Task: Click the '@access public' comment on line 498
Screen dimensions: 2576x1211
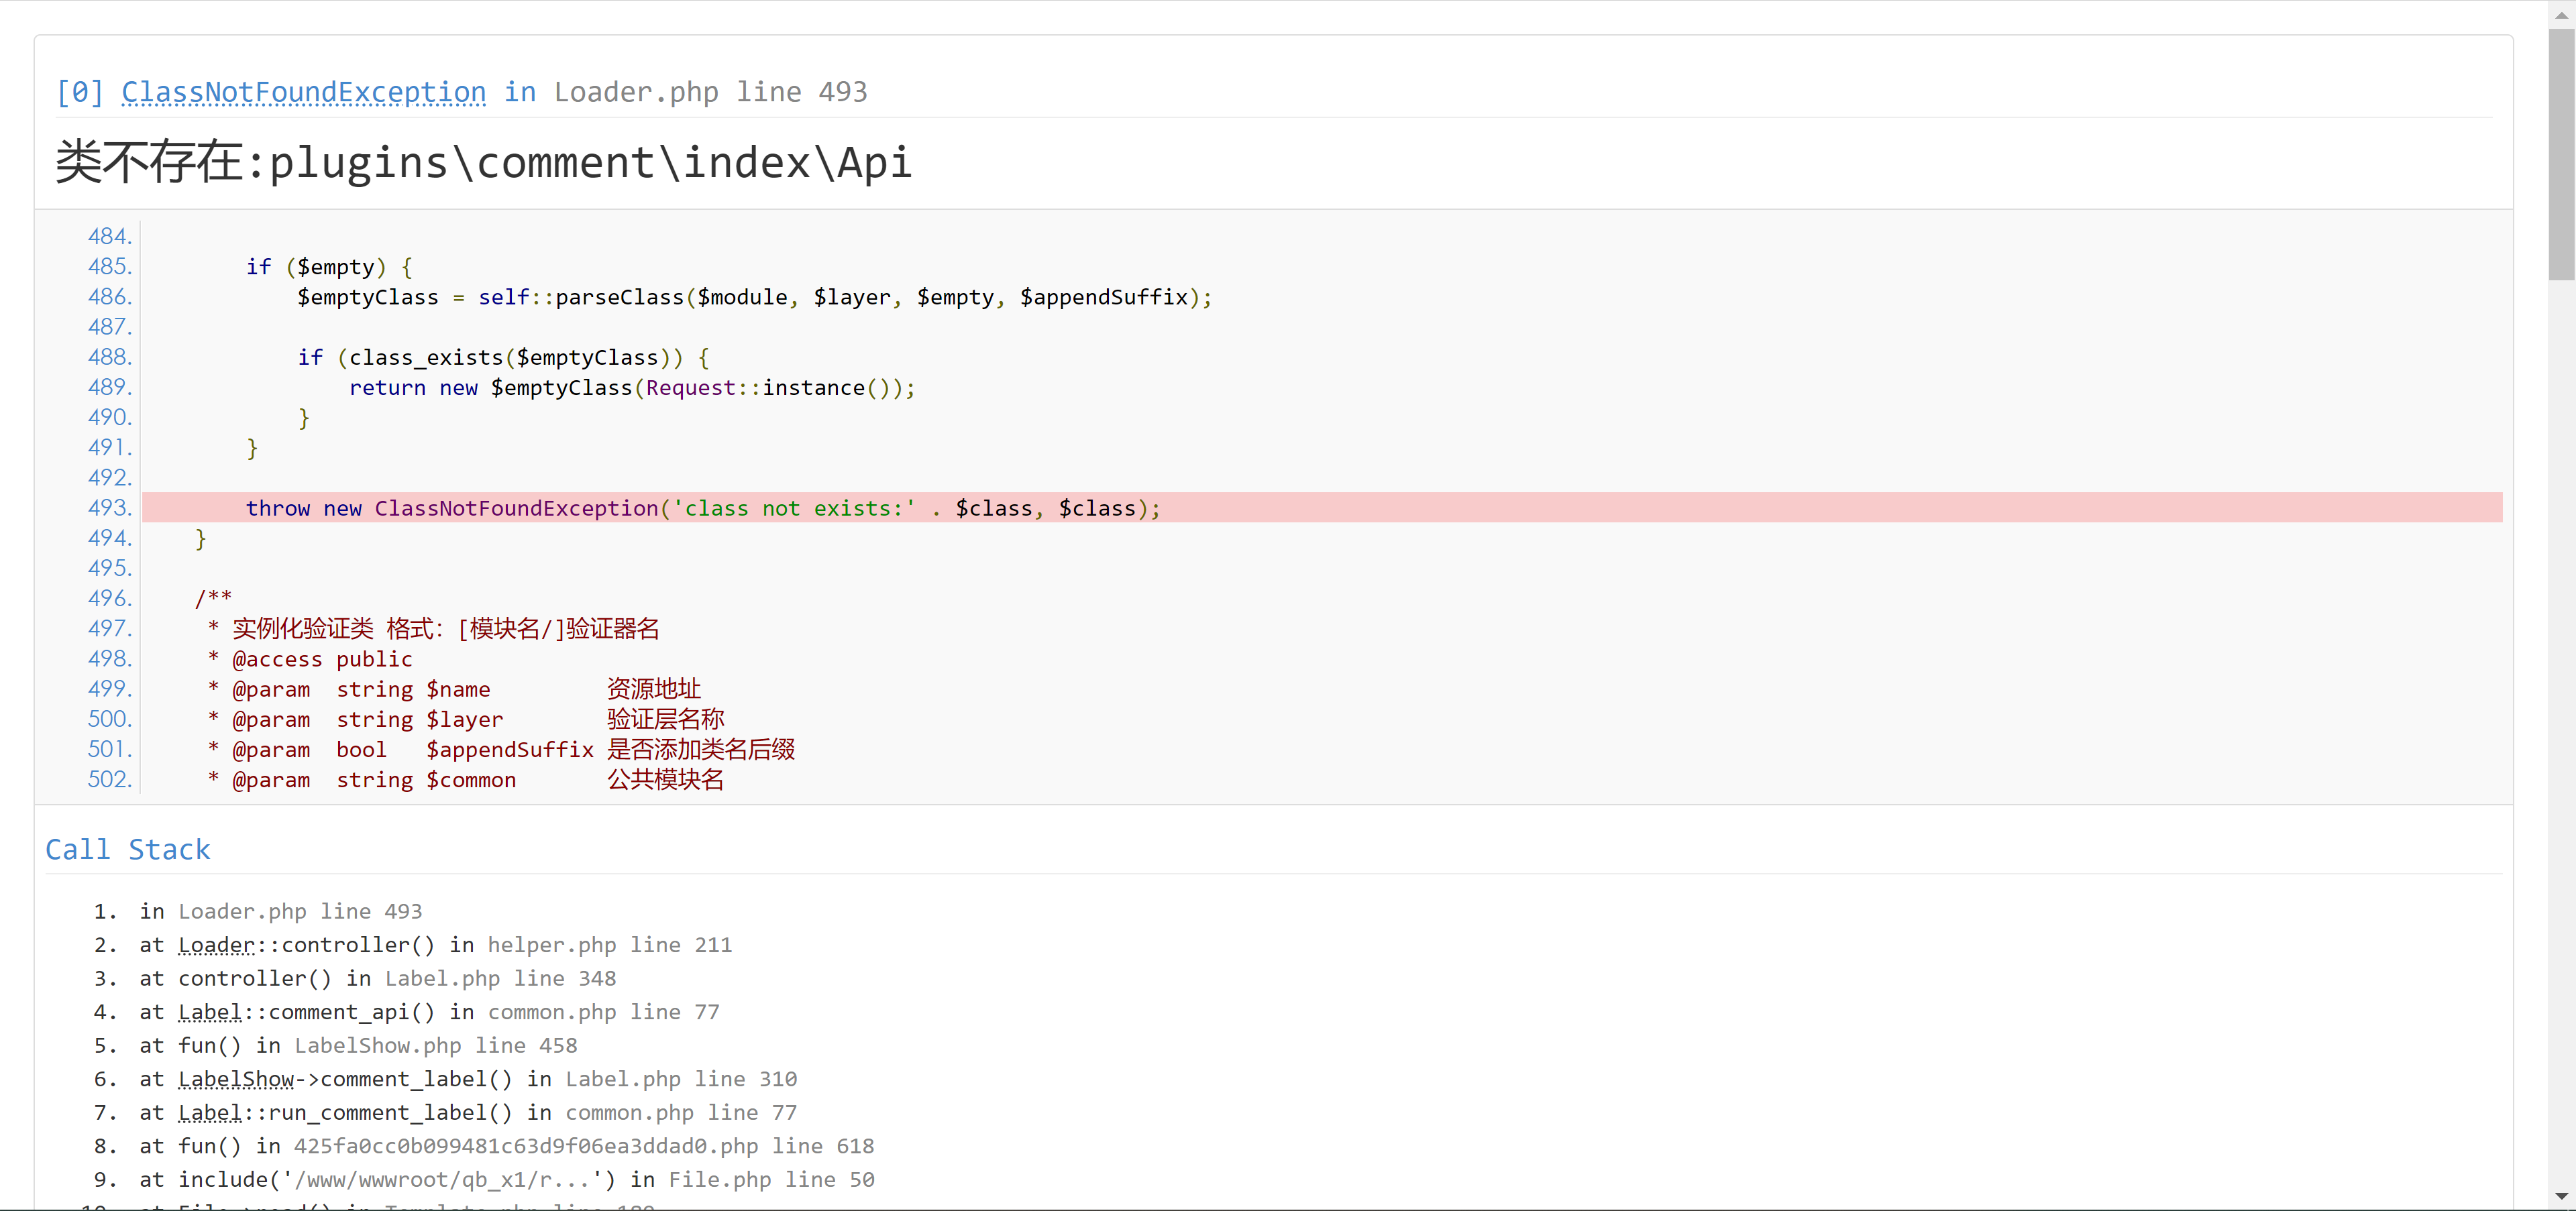Action: tap(310, 659)
